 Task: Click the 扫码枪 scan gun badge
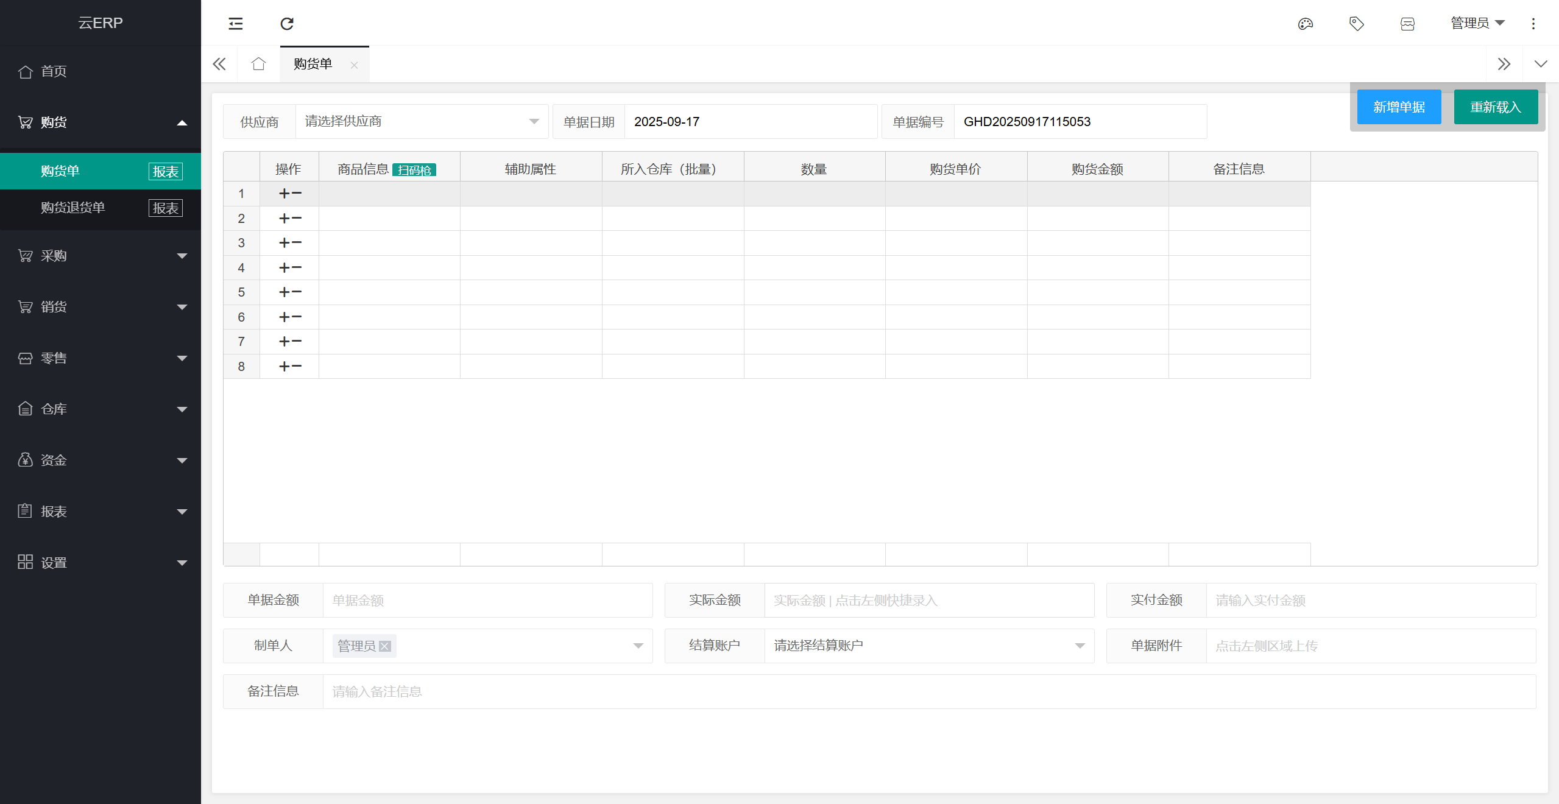[x=414, y=170]
